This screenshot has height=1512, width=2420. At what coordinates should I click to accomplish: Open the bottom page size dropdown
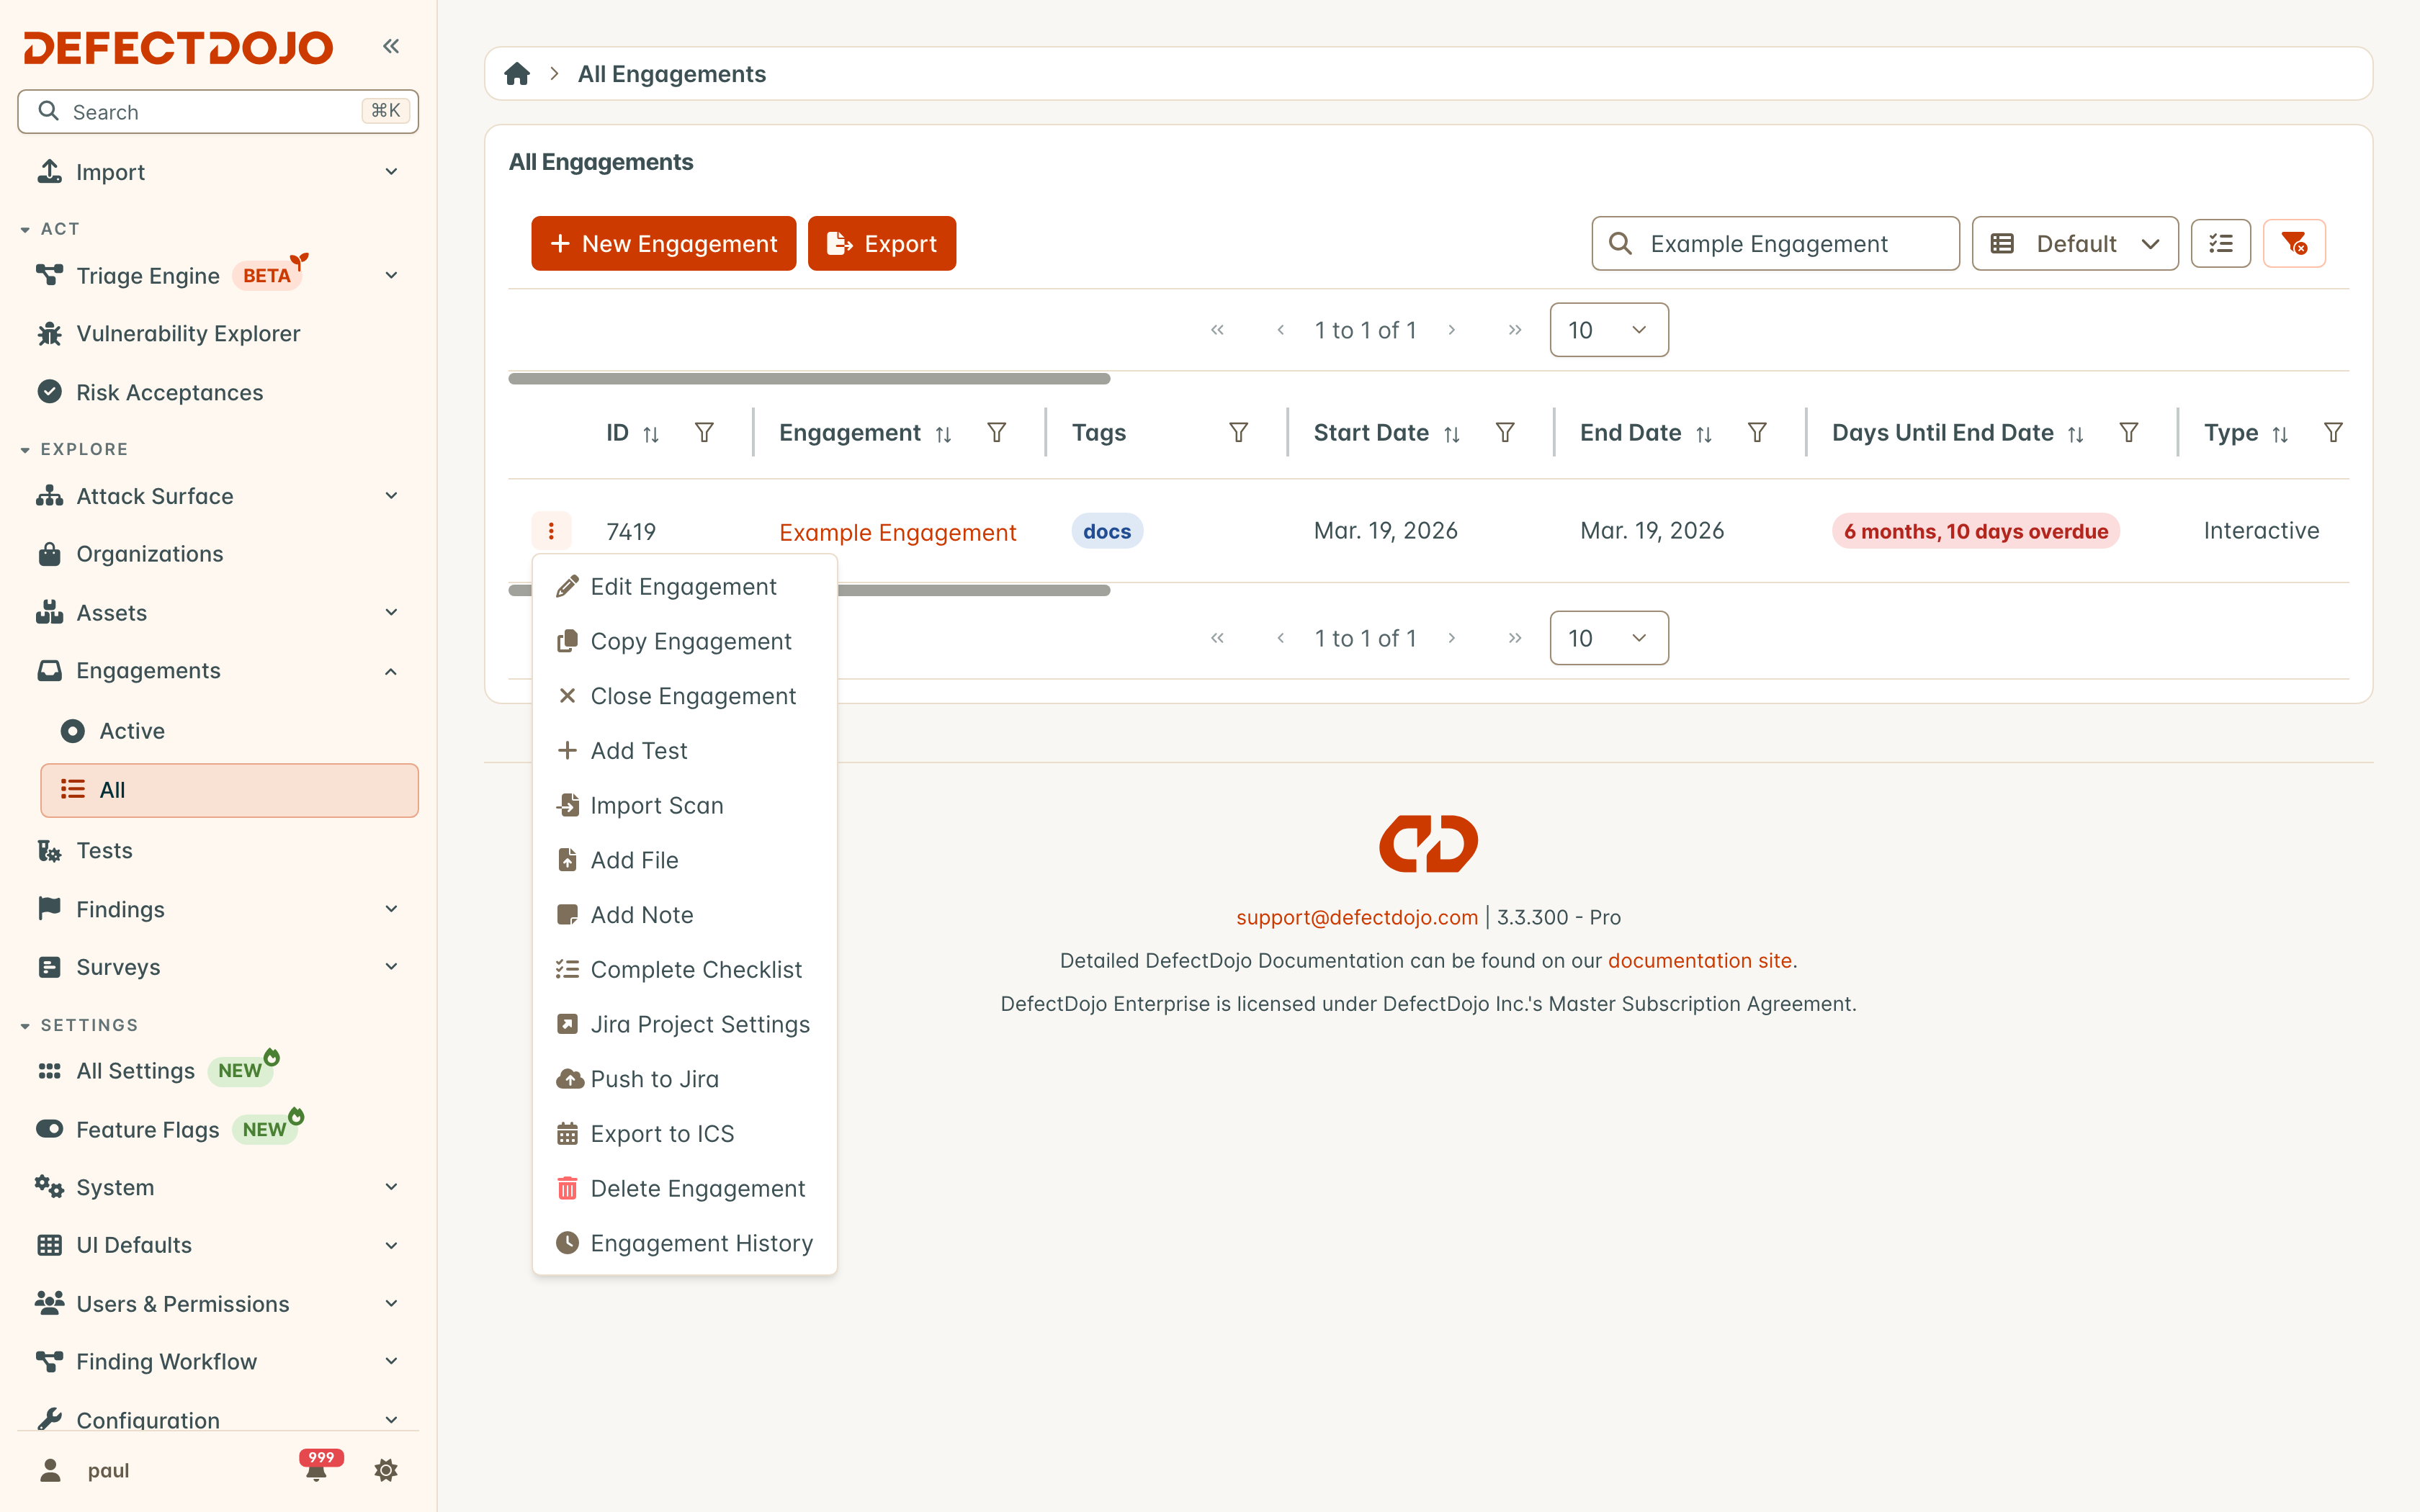(x=1608, y=638)
